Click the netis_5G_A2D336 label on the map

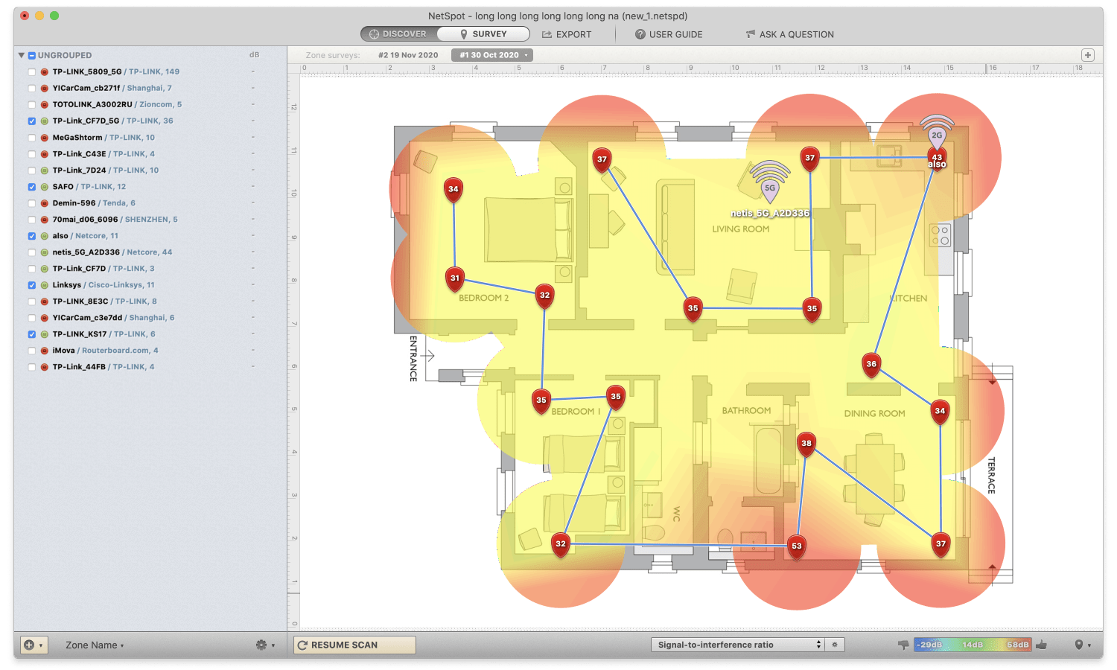(770, 213)
